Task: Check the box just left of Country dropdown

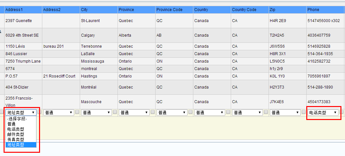Action: [x=190, y=112]
